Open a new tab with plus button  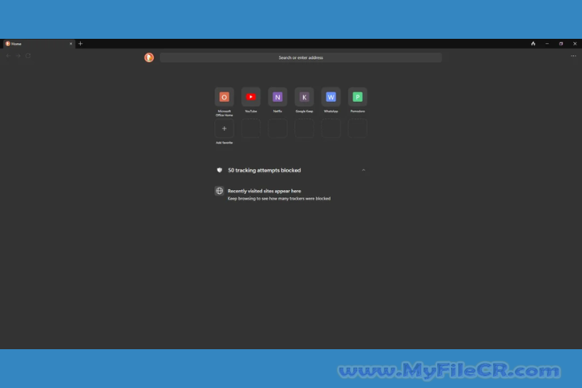[x=80, y=44]
